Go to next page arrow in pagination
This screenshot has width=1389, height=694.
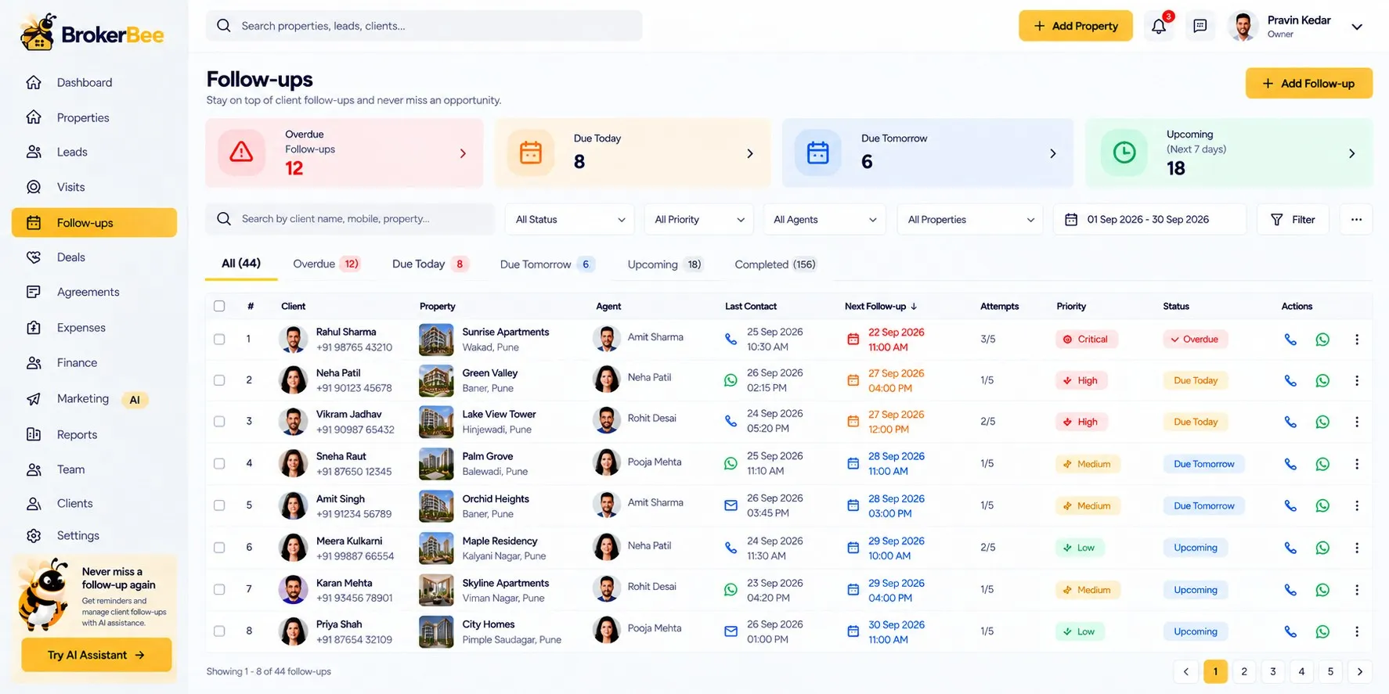pyautogui.click(x=1359, y=671)
